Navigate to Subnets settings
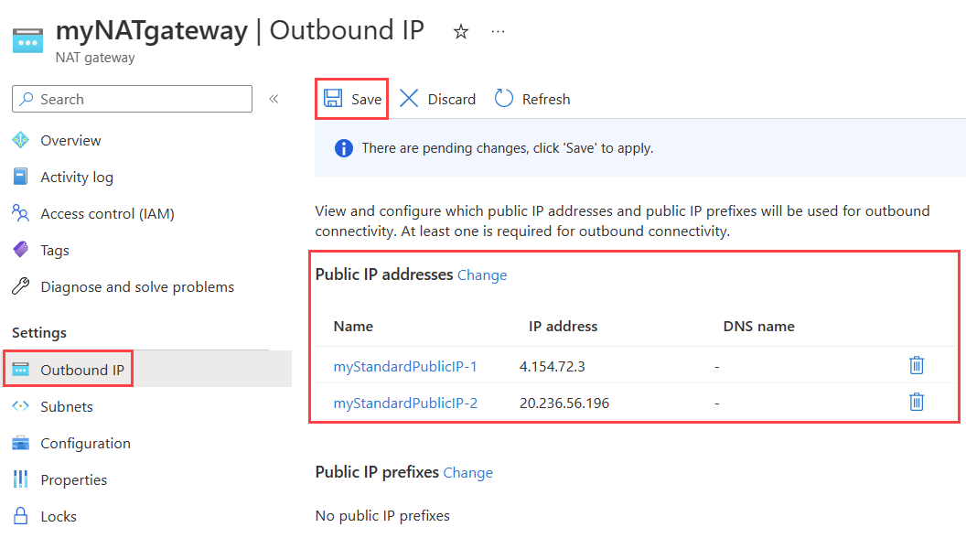 pos(67,406)
